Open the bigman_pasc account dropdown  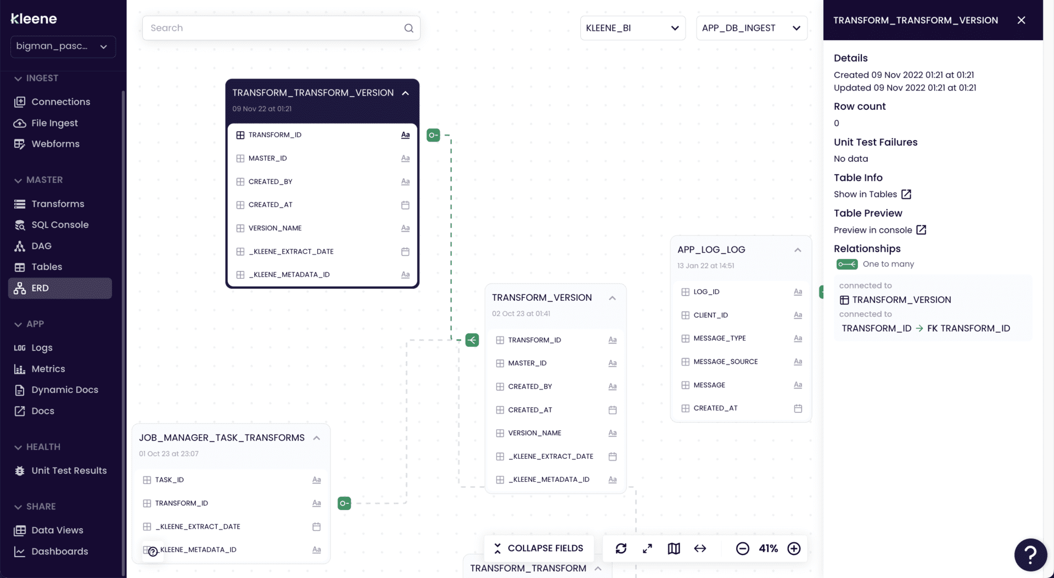(x=63, y=47)
